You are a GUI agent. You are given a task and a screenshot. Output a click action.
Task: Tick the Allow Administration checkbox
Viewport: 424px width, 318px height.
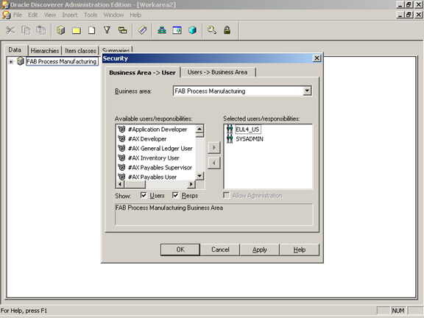pos(226,195)
